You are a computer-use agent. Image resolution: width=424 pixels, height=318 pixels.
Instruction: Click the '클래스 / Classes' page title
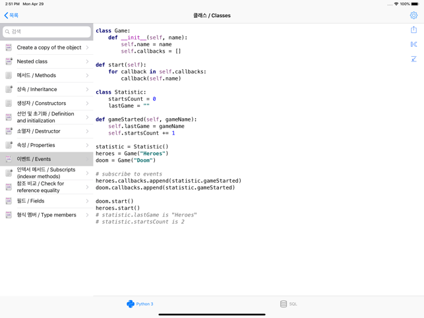pos(212,16)
